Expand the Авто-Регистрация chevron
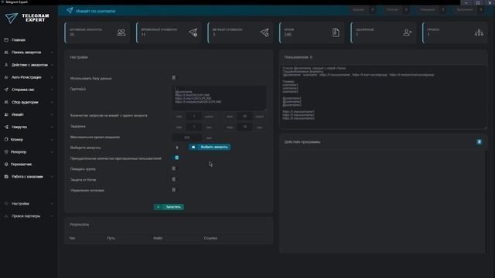Screen dimensions: 495x278 click(52, 77)
